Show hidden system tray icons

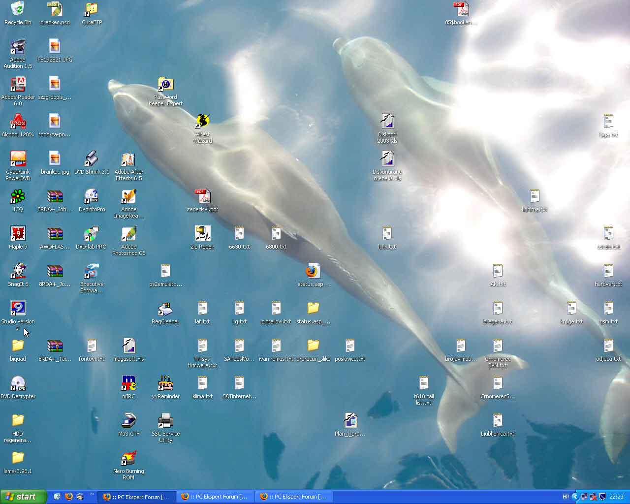[575, 497]
